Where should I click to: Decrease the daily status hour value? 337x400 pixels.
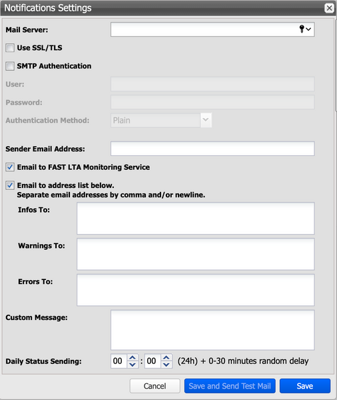coord(133,365)
